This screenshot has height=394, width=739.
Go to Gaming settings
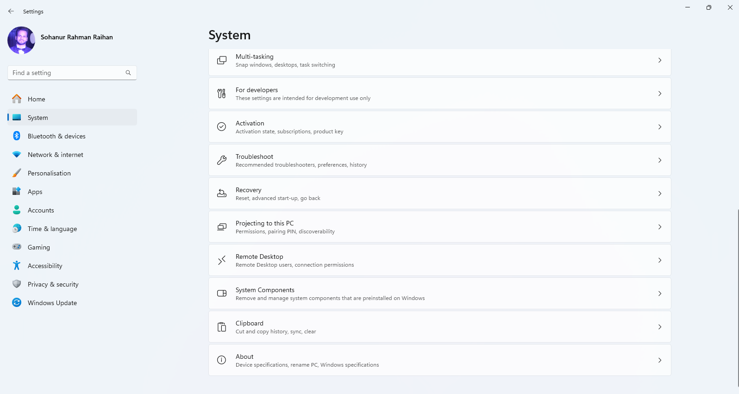pyautogui.click(x=39, y=247)
